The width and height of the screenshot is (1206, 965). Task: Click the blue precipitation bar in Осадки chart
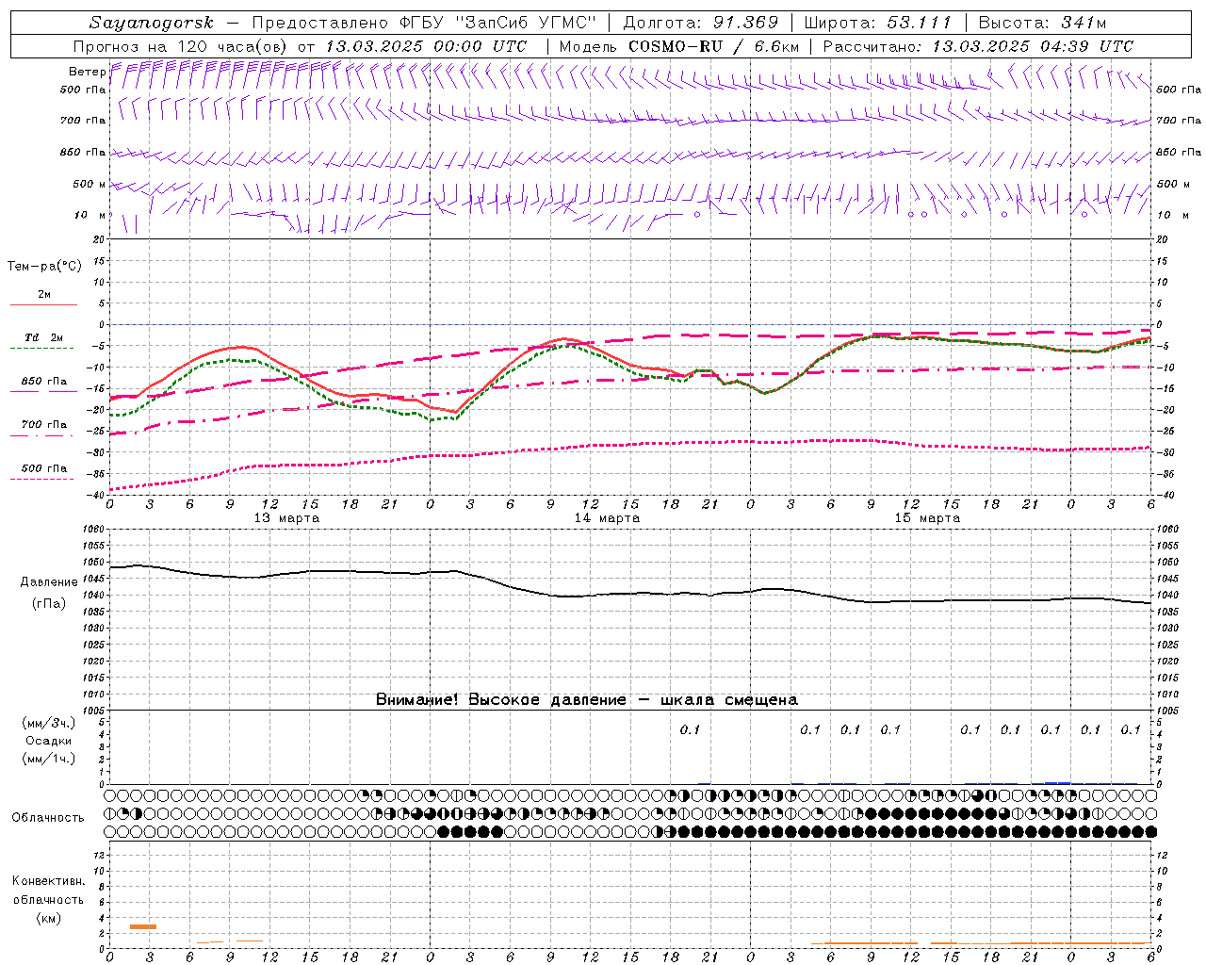pyautogui.click(x=1057, y=782)
